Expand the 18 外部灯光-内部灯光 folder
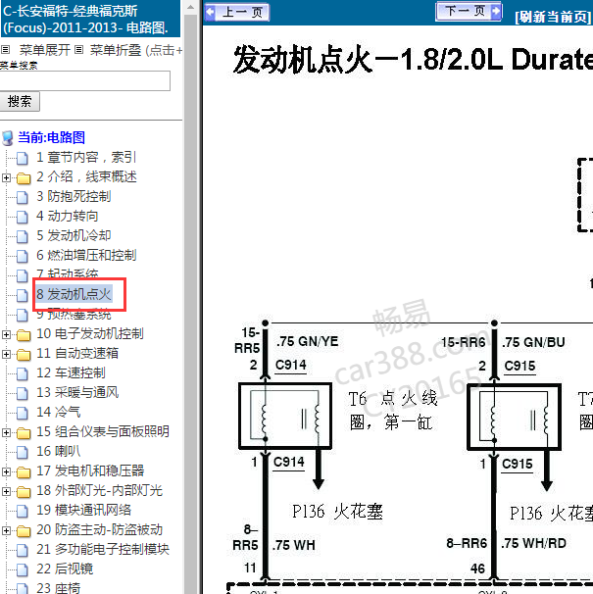593x594 pixels. (6, 491)
